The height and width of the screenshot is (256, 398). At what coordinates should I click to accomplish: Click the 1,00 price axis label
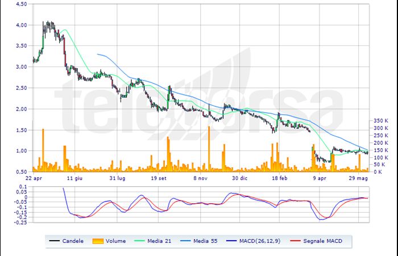(21, 151)
